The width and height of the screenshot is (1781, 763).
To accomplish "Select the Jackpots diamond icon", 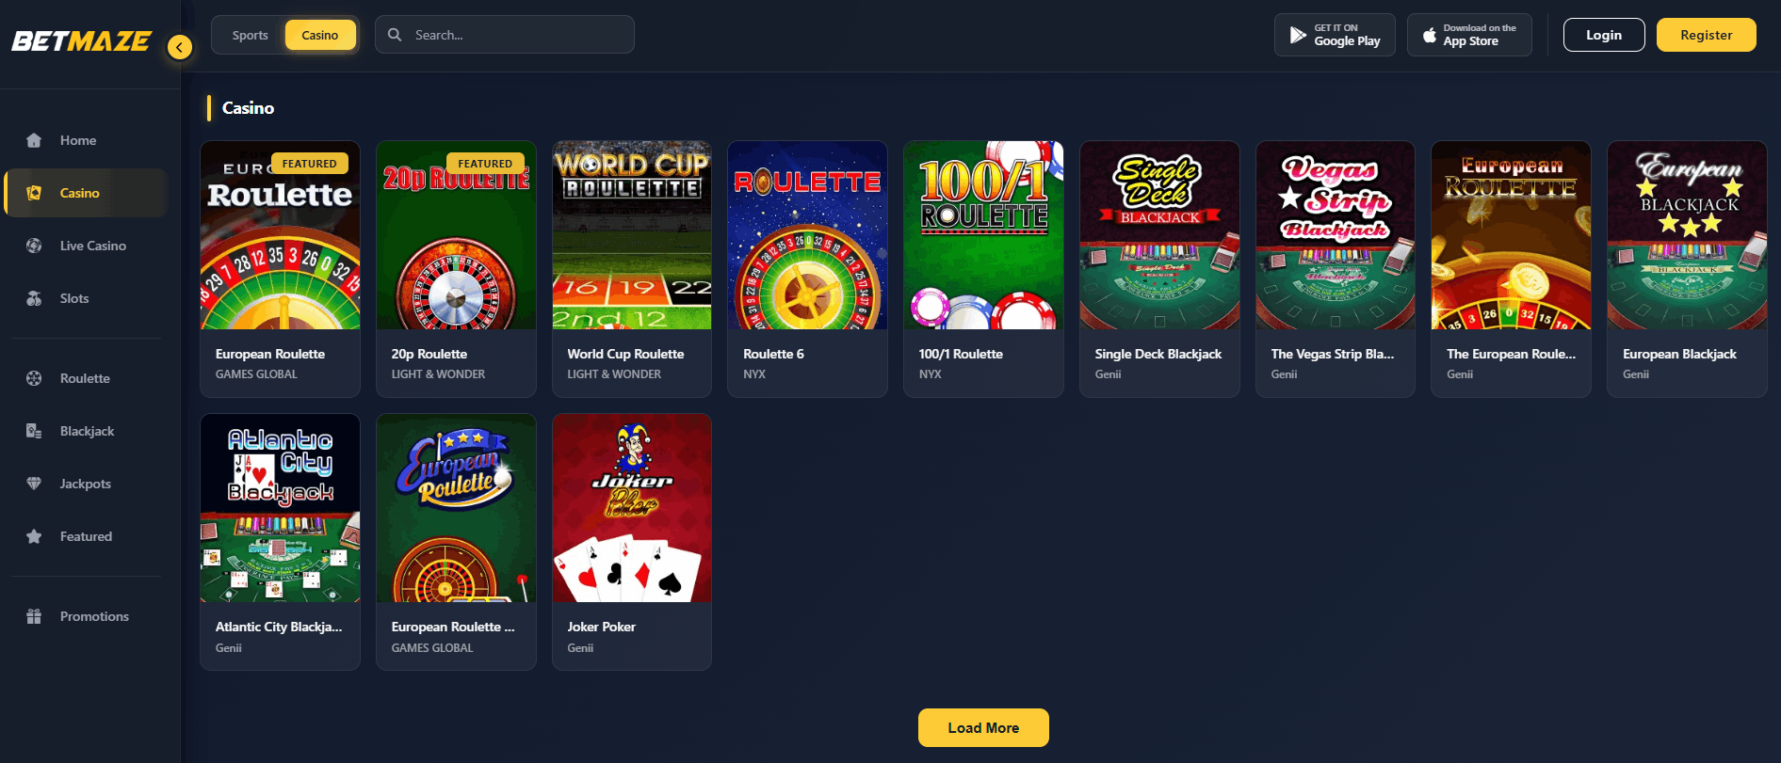I will 34,484.
